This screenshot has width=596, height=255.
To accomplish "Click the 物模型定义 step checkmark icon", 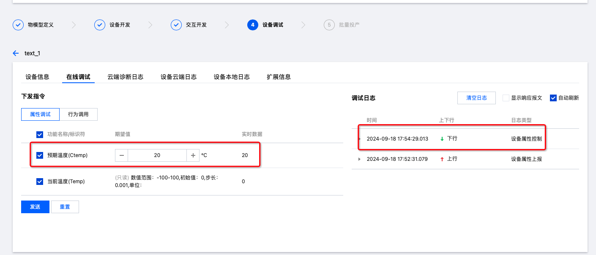I will point(18,25).
